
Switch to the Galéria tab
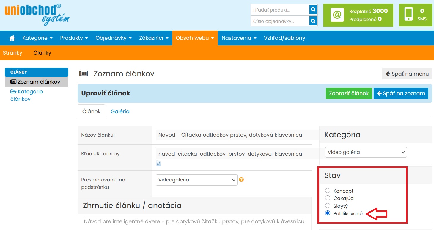[x=120, y=111]
